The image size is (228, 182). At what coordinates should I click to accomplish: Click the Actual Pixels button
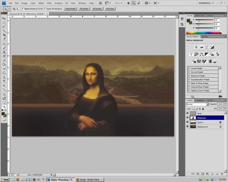coord(70,9)
